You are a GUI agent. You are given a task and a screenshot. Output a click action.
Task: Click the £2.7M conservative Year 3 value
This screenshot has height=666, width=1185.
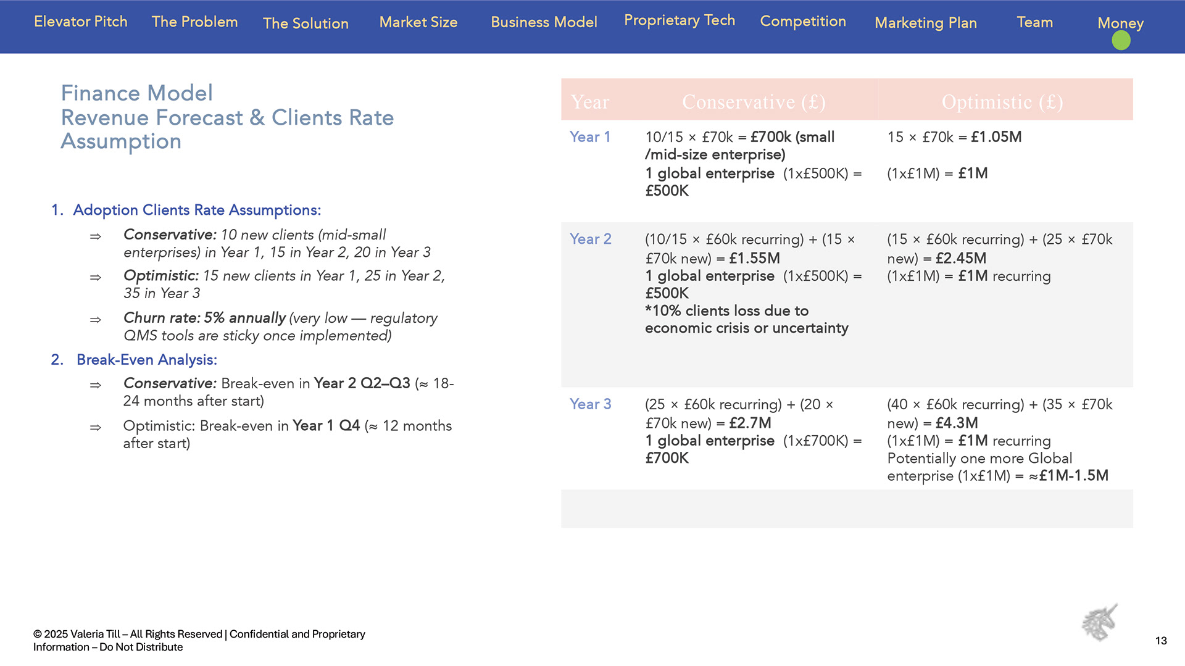(750, 423)
